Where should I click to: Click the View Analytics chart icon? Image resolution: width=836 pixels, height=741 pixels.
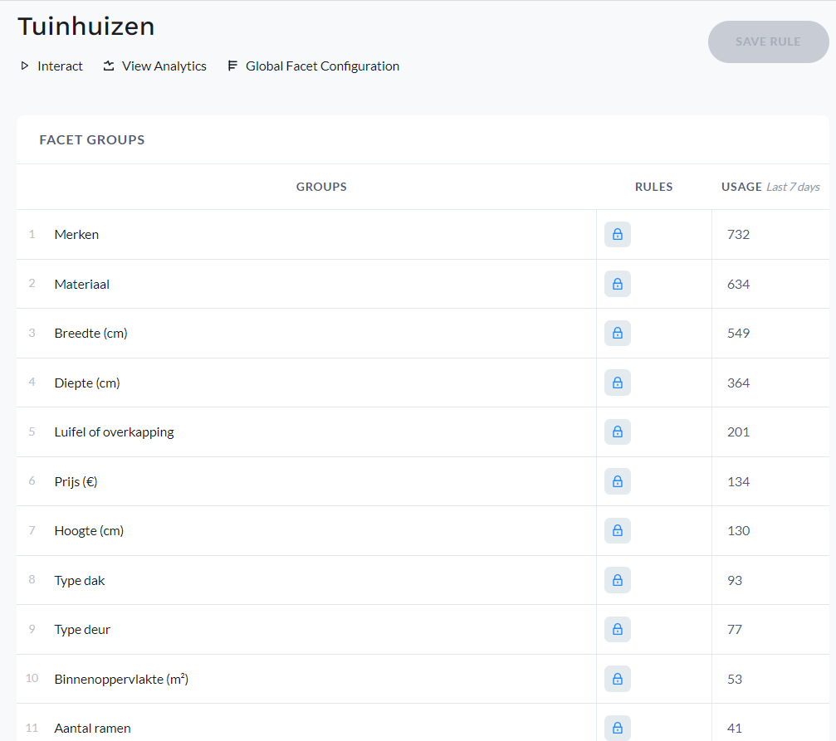[x=109, y=66]
